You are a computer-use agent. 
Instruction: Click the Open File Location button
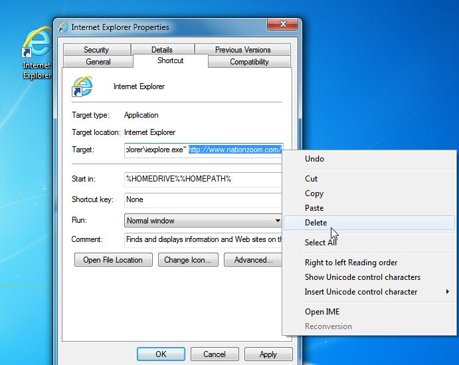coord(114,260)
